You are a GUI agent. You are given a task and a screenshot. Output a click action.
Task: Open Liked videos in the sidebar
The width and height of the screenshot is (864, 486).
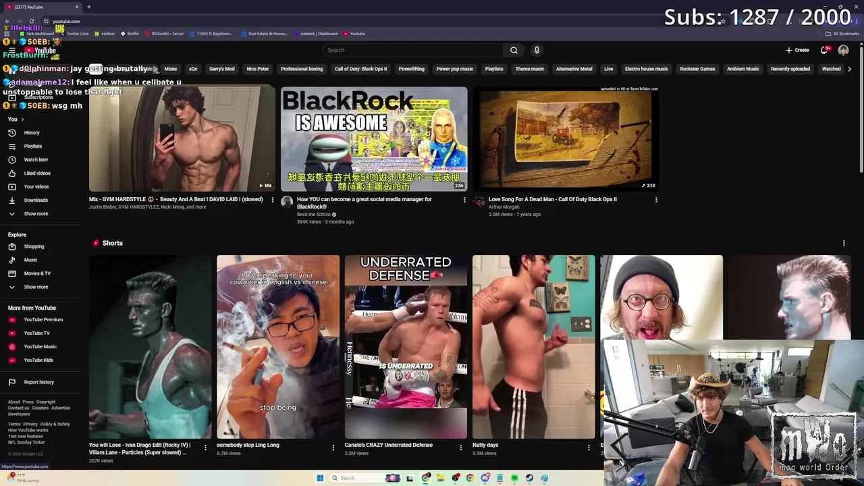point(42,173)
